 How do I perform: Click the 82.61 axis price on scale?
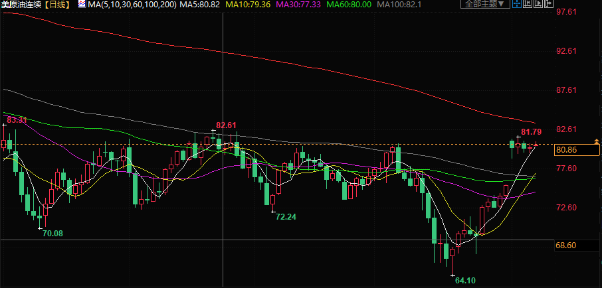pos(566,129)
